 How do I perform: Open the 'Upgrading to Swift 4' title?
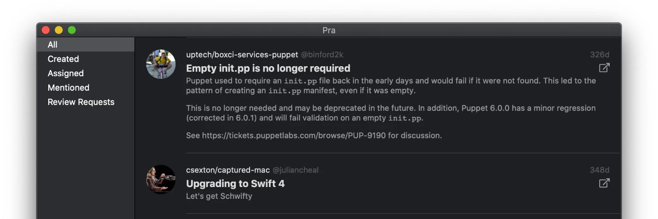(235, 184)
